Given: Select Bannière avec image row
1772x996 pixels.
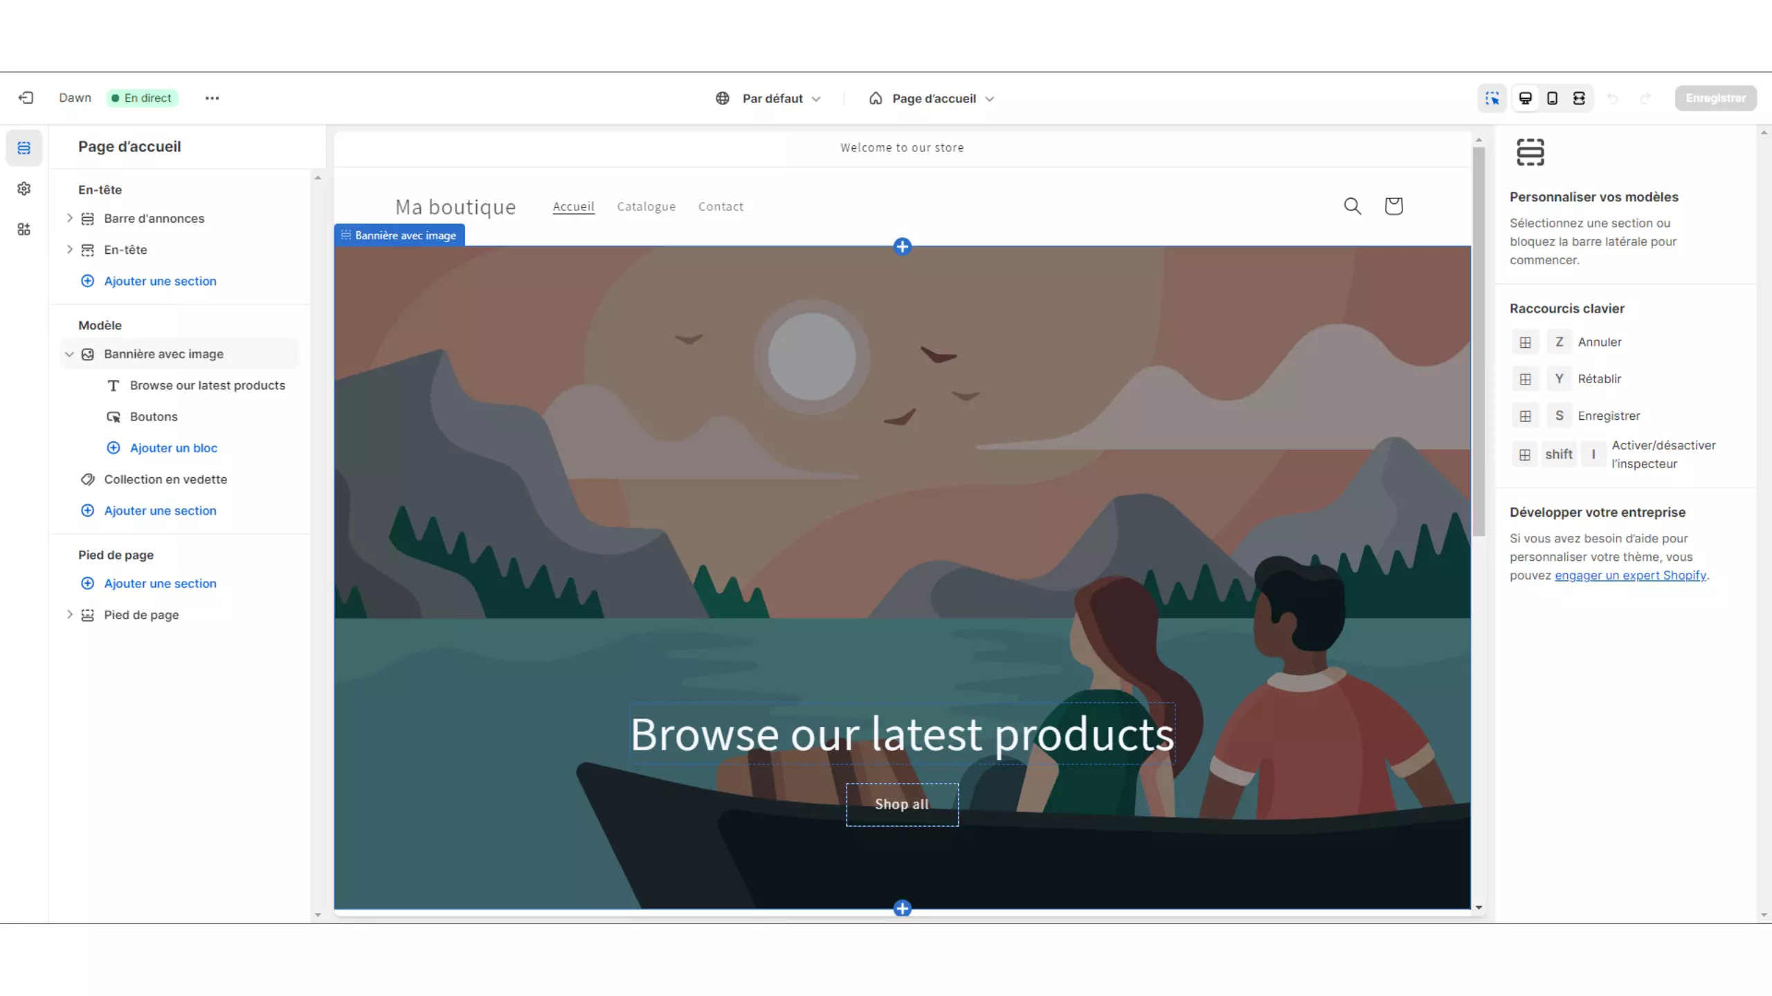Looking at the screenshot, I should 180,354.
